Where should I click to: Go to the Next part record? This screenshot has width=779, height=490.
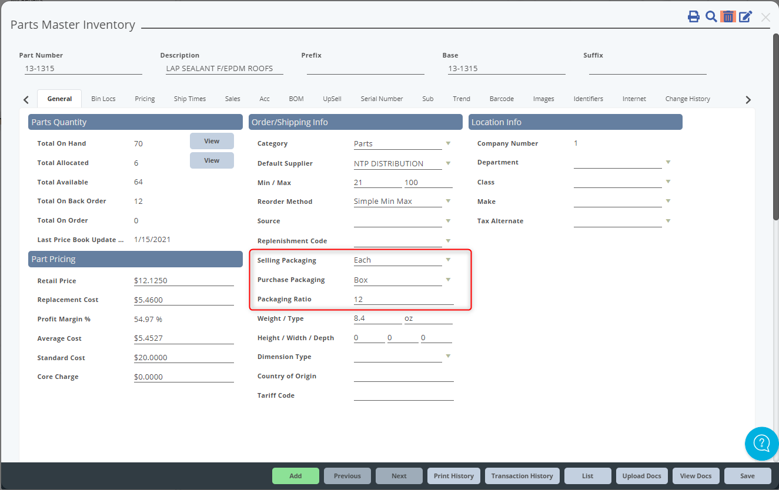[x=399, y=476]
